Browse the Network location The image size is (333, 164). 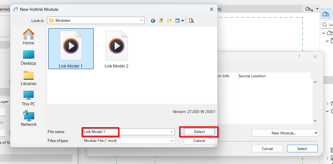point(29,119)
